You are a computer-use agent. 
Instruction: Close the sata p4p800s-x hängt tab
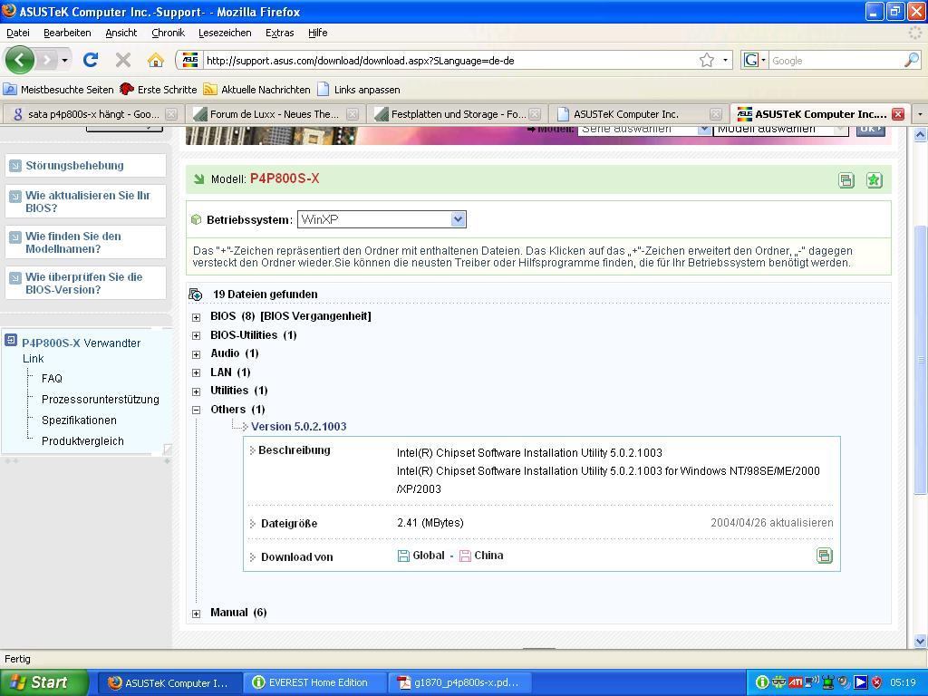(x=171, y=114)
